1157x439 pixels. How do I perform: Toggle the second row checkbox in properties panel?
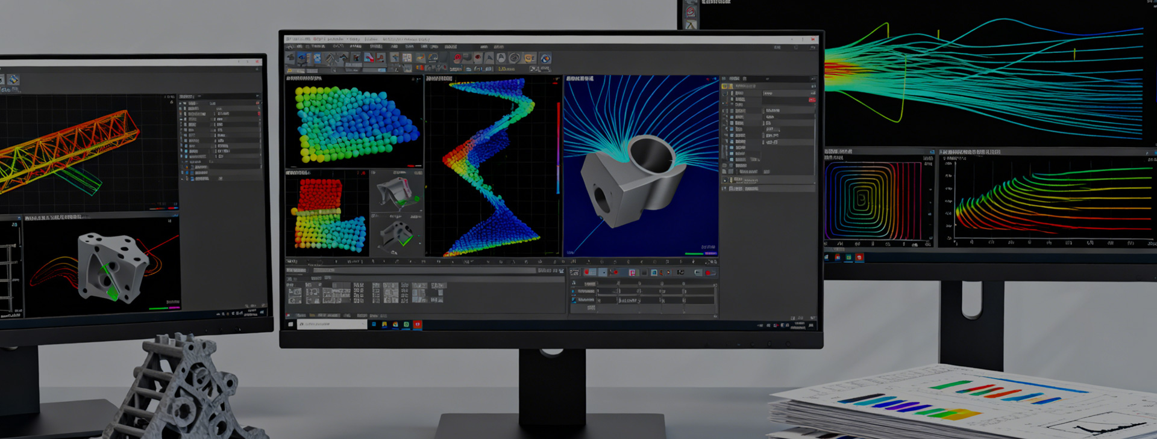732,99
